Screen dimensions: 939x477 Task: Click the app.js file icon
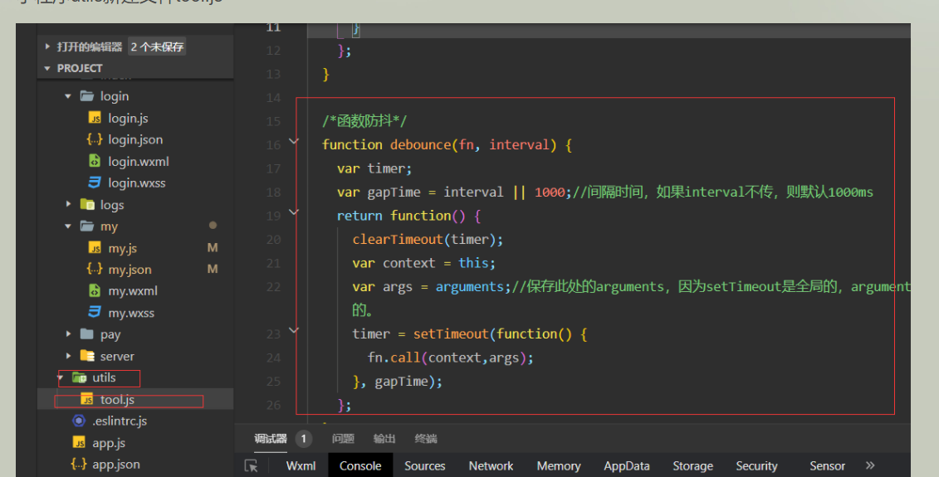click(78, 442)
